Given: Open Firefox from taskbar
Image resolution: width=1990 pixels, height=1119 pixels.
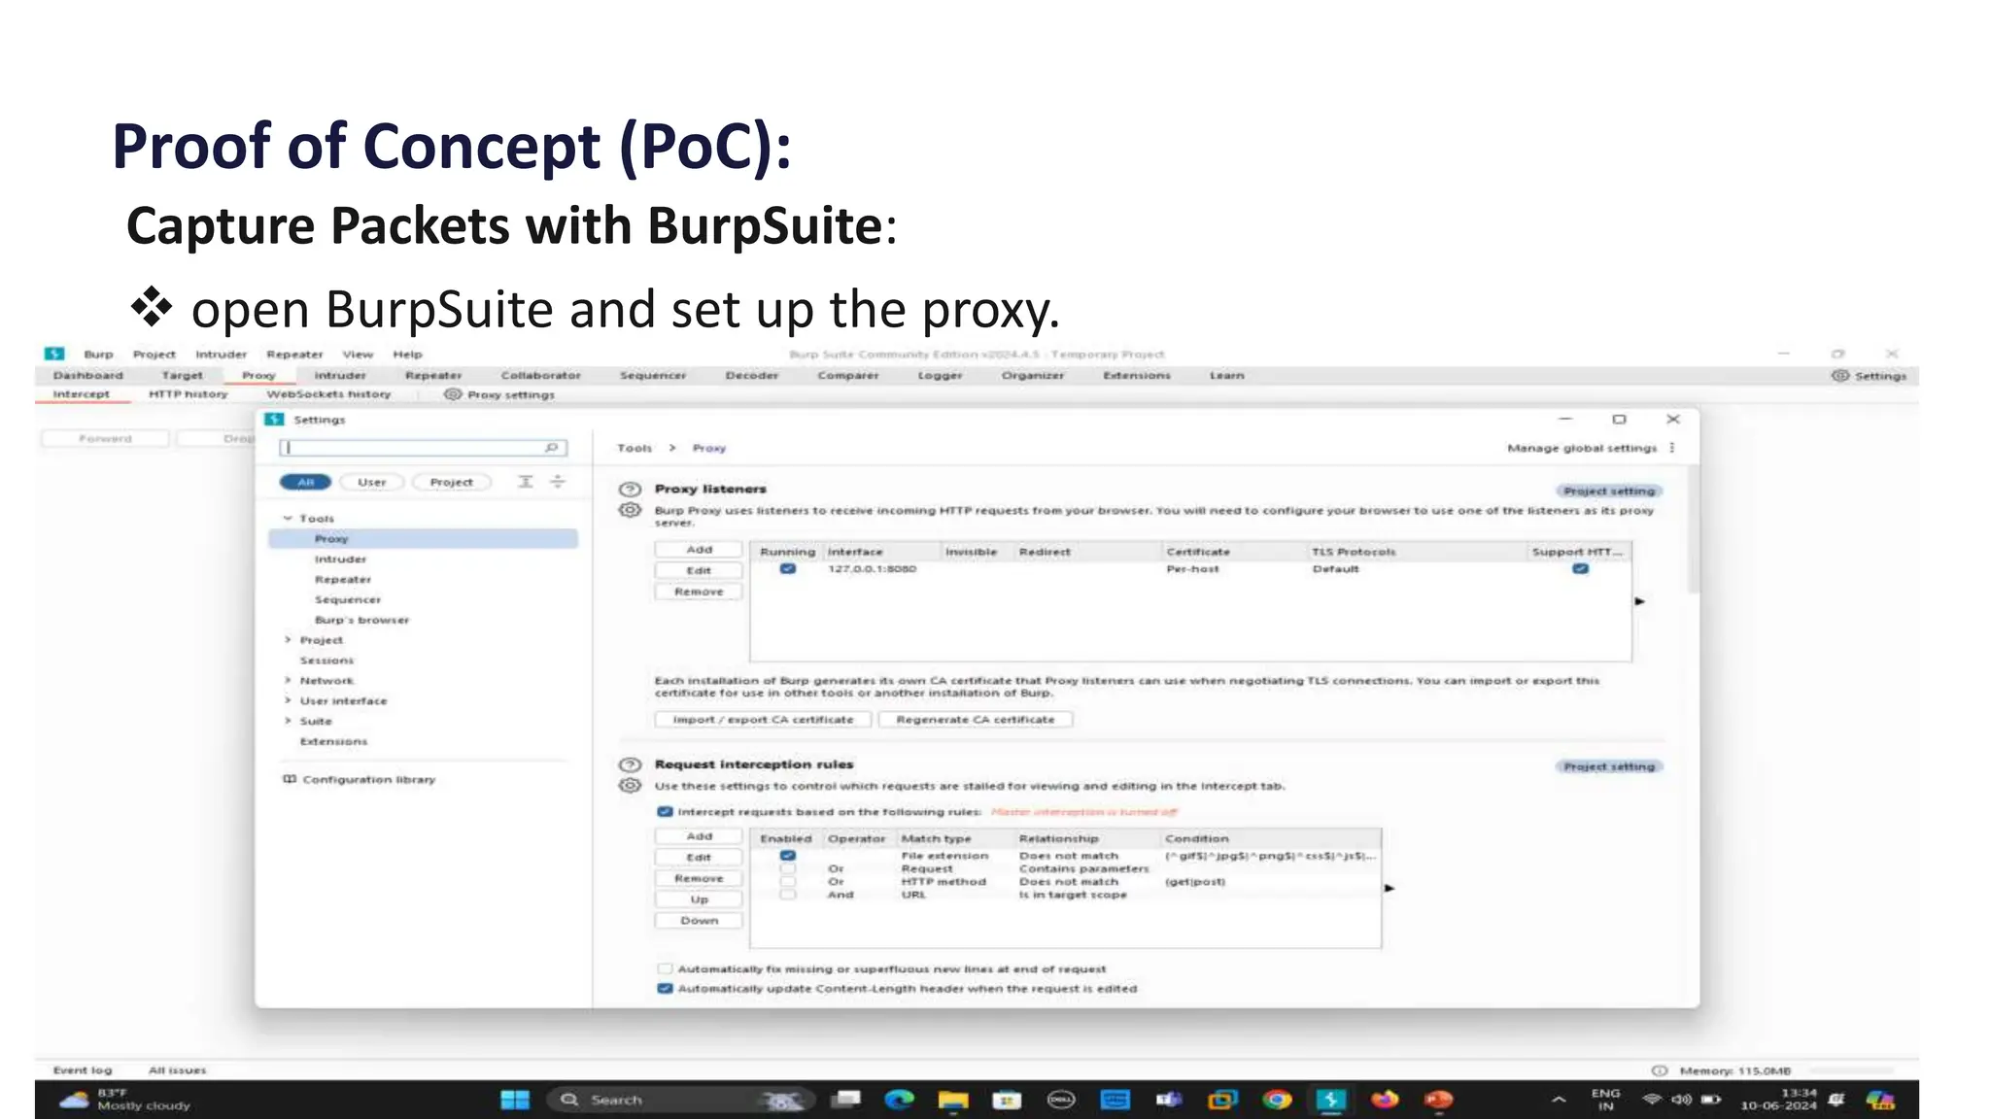Looking at the screenshot, I should (1385, 1100).
